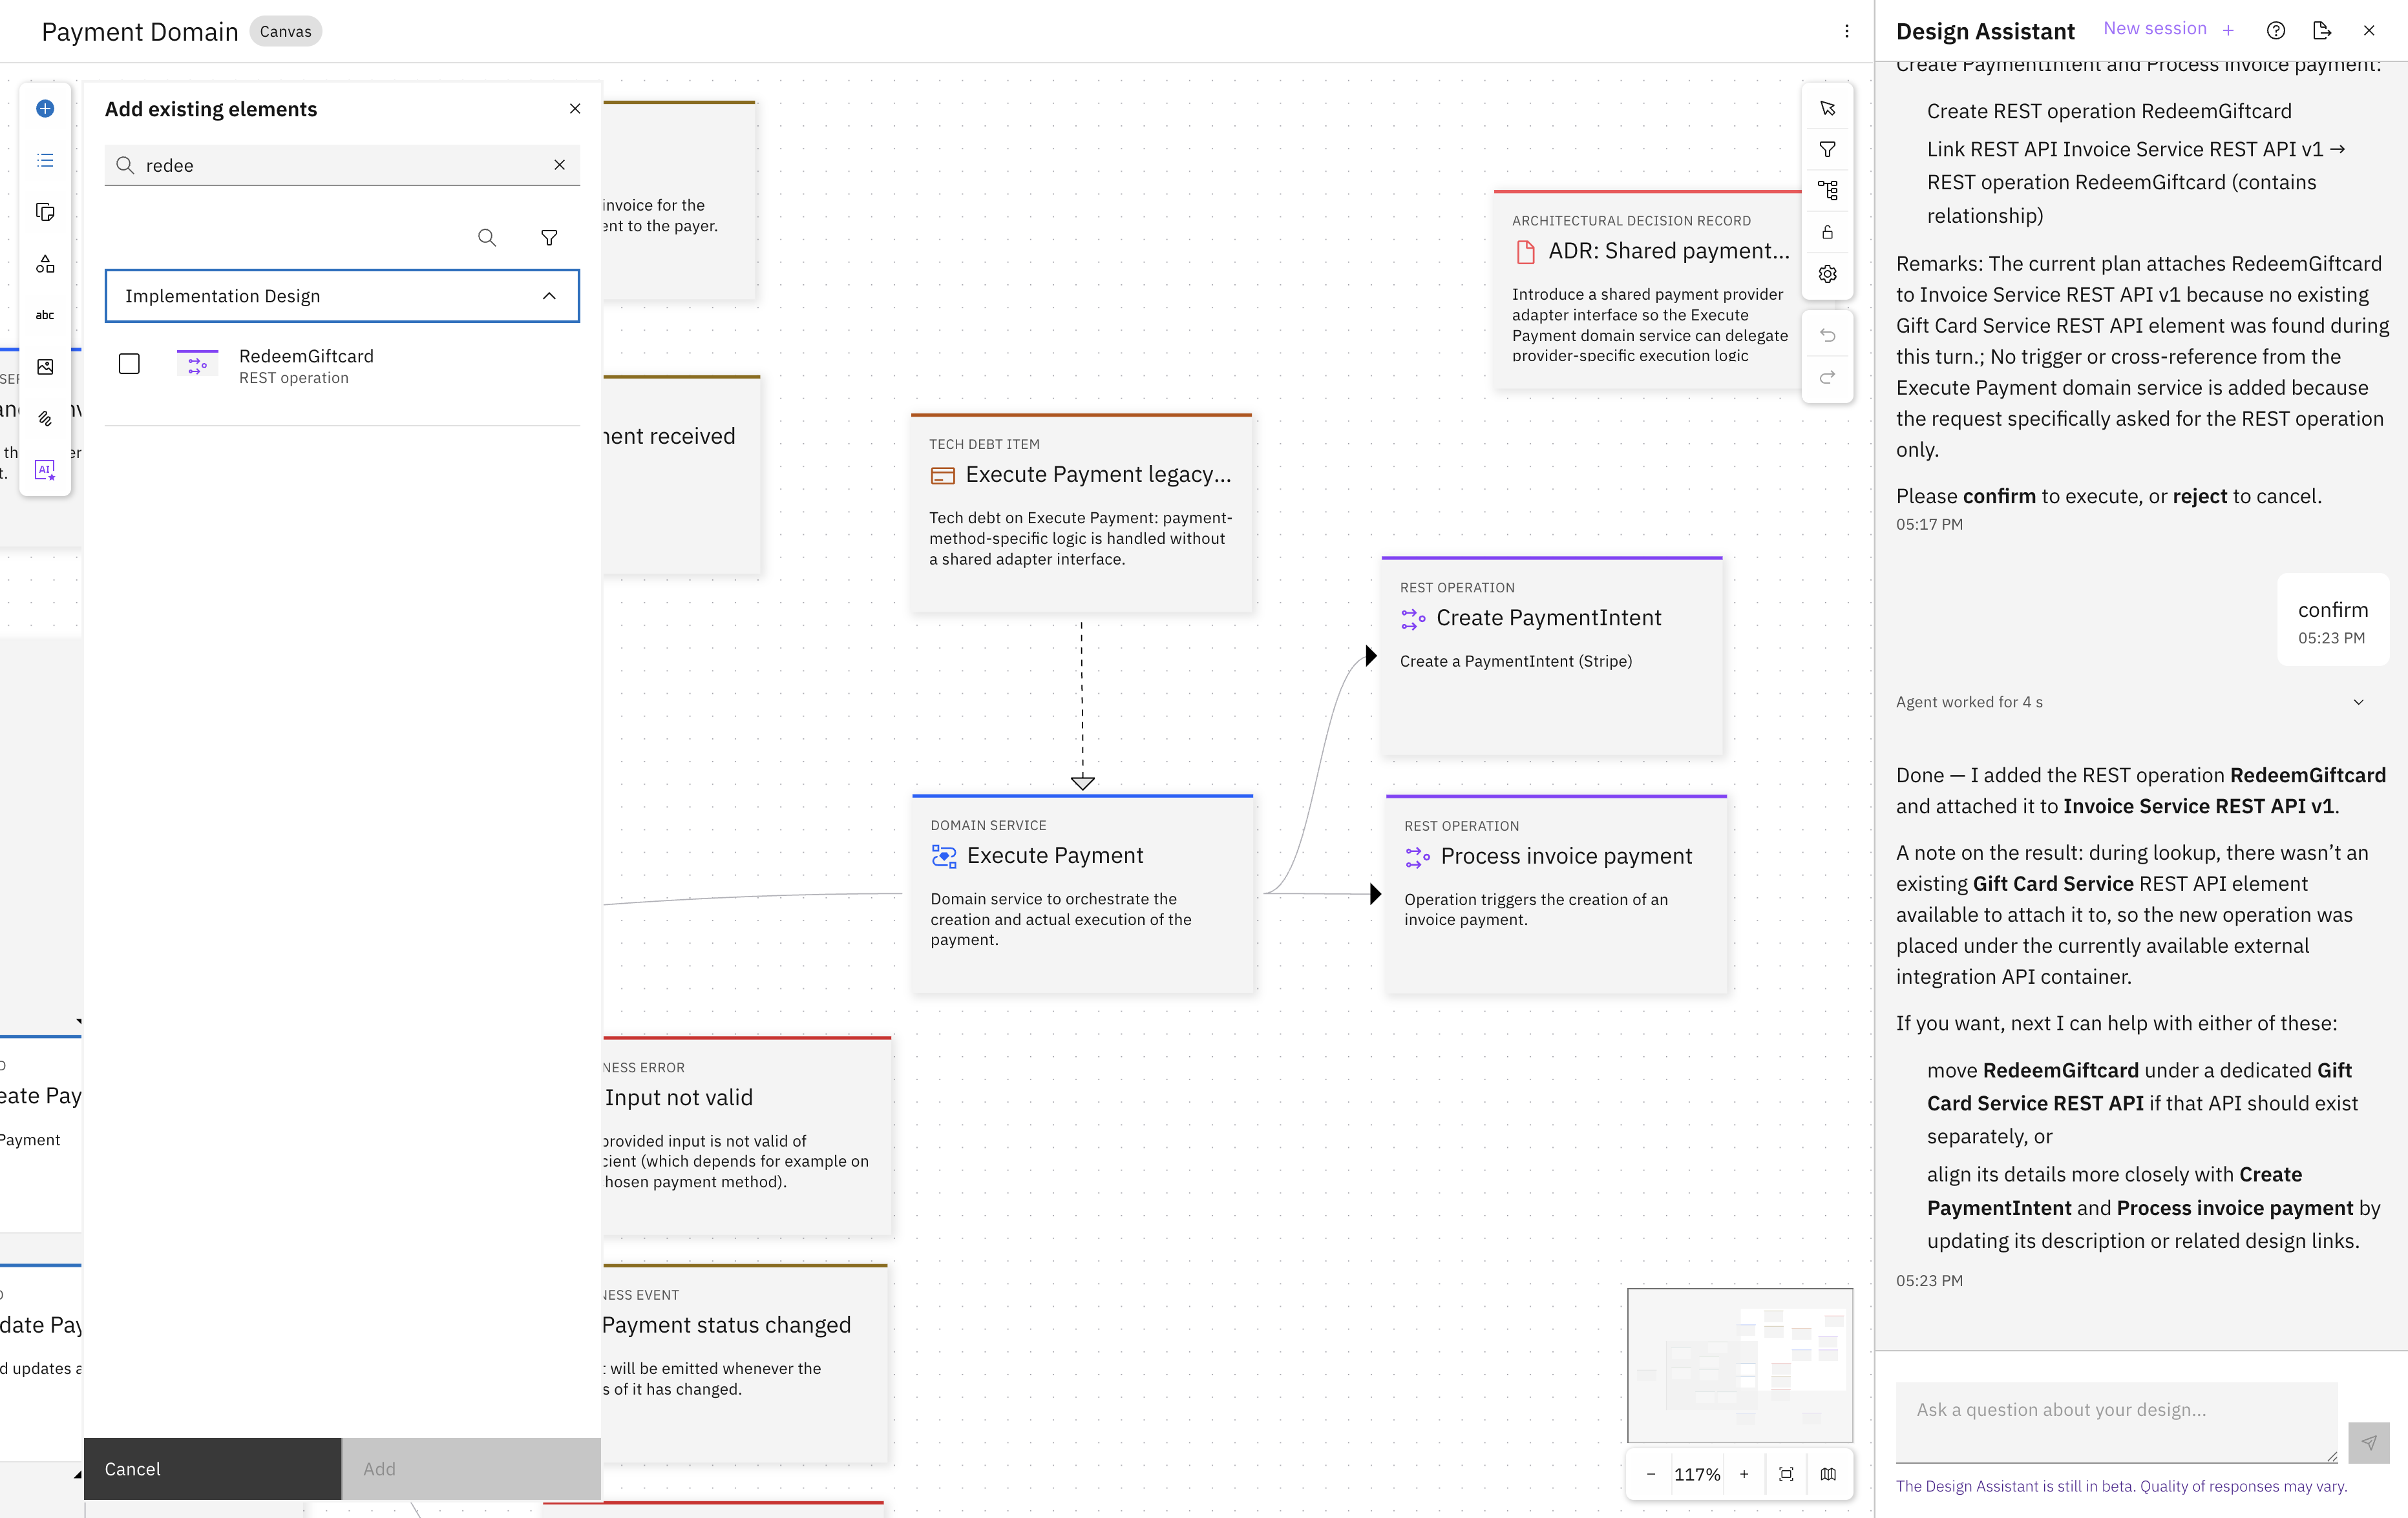
Task: Click the fit-to-screen icon
Action: pyautogui.click(x=1786, y=1474)
